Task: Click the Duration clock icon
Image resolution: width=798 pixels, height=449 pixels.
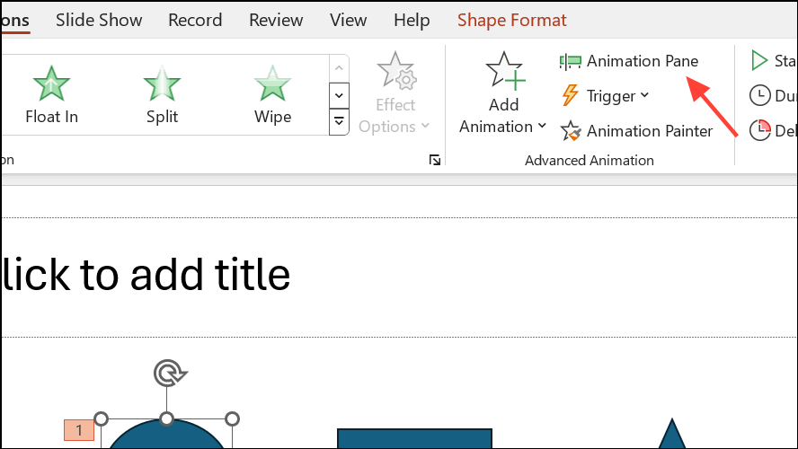Action: pyautogui.click(x=760, y=95)
